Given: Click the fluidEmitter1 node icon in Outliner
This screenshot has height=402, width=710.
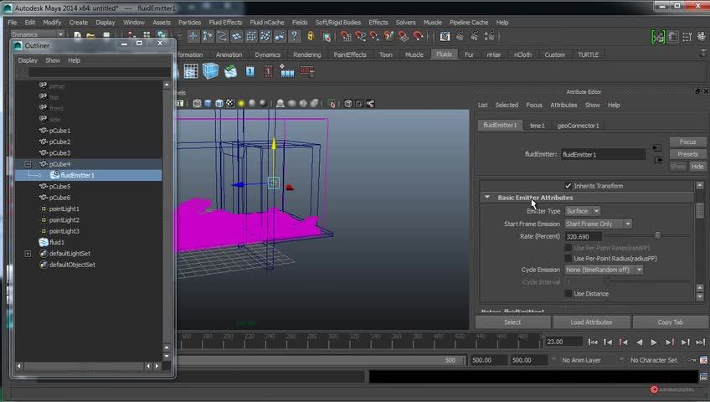Looking at the screenshot, I should pyautogui.click(x=54, y=175).
